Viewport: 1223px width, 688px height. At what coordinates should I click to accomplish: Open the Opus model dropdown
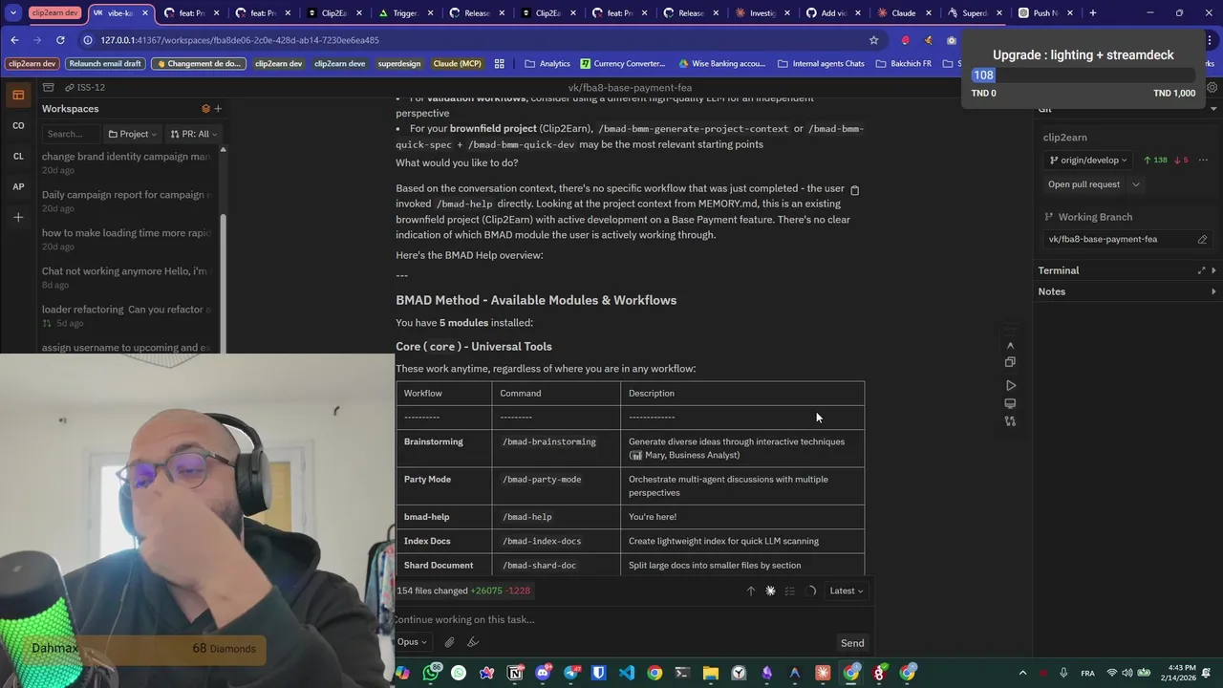(412, 642)
